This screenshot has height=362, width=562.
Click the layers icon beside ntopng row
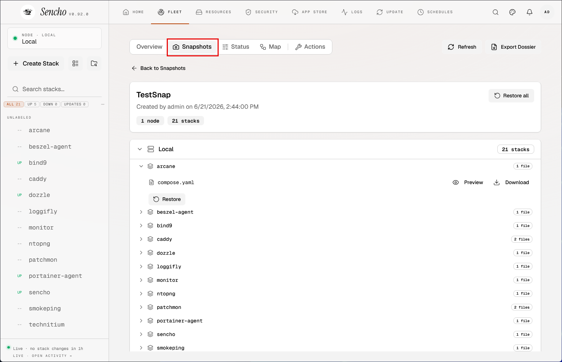150,294
